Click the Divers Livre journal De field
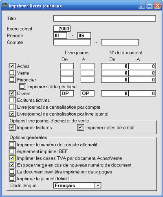Viewport: 163px width, 197px height. [x=67, y=94]
